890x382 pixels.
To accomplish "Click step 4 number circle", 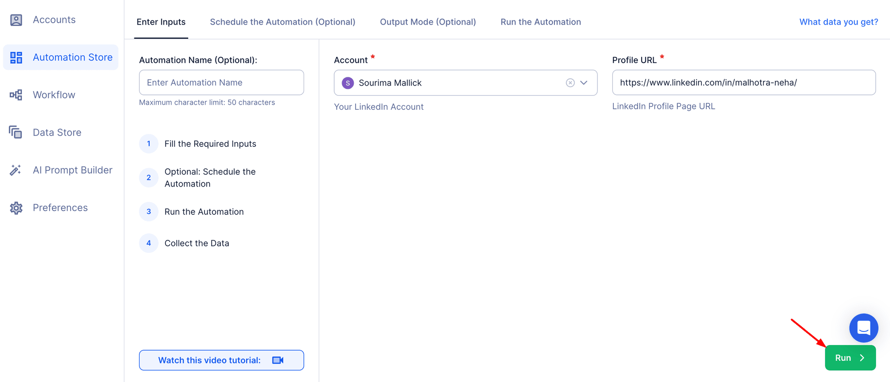I will click(x=149, y=243).
